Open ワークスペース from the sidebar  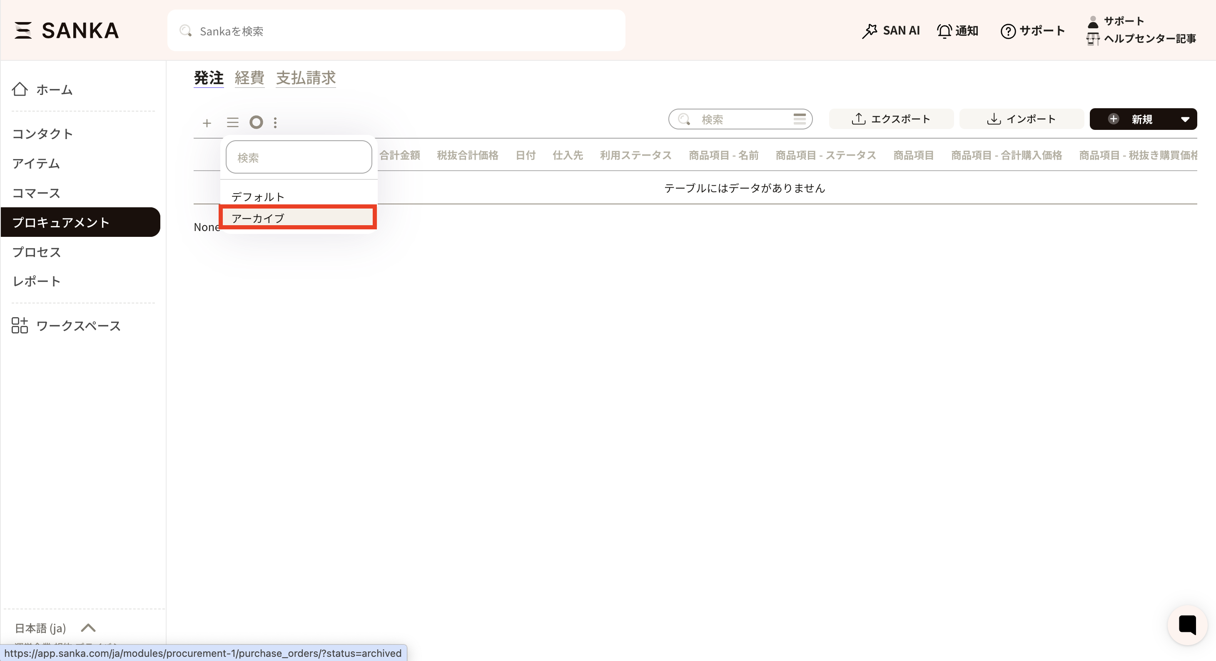coord(78,326)
